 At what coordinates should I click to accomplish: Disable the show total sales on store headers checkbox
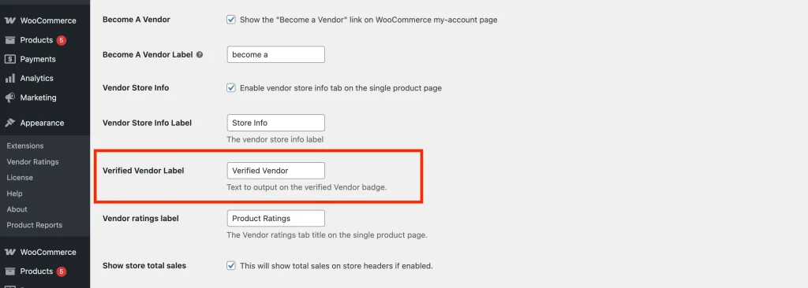[x=231, y=265]
